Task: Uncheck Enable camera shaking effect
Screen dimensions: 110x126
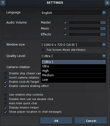Action: pos(5,86)
